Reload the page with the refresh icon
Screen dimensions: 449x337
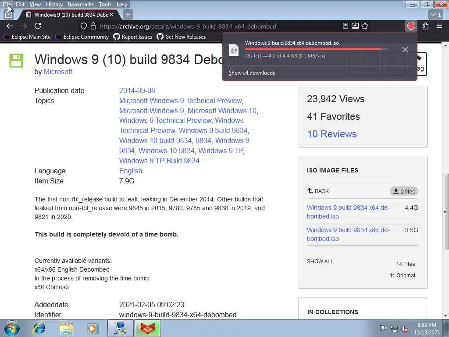(x=38, y=26)
